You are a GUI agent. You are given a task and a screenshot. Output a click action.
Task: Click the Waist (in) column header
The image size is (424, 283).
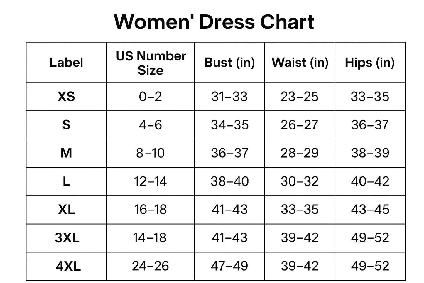(300, 63)
